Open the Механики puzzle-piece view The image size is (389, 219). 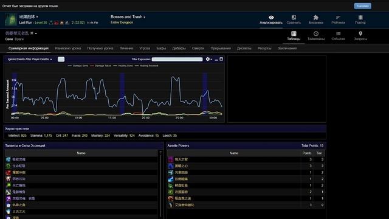pyautogui.click(x=316, y=19)
